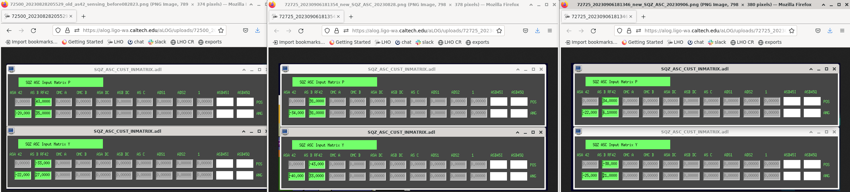Close the 72500 tab in left window
This screenshot has height=192, width=850.
71,16
